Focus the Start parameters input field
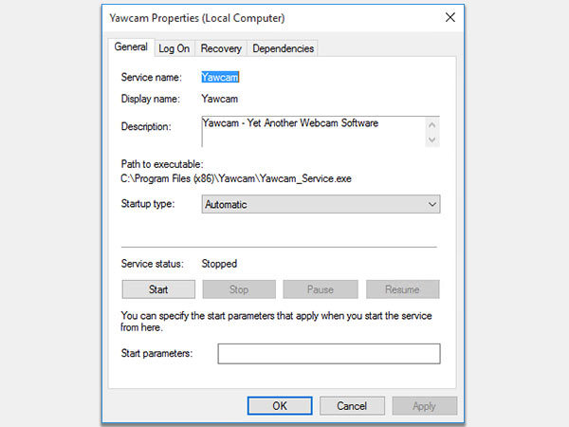The height and width of the screenshot is (427, 569). click(x=329, y=353)
